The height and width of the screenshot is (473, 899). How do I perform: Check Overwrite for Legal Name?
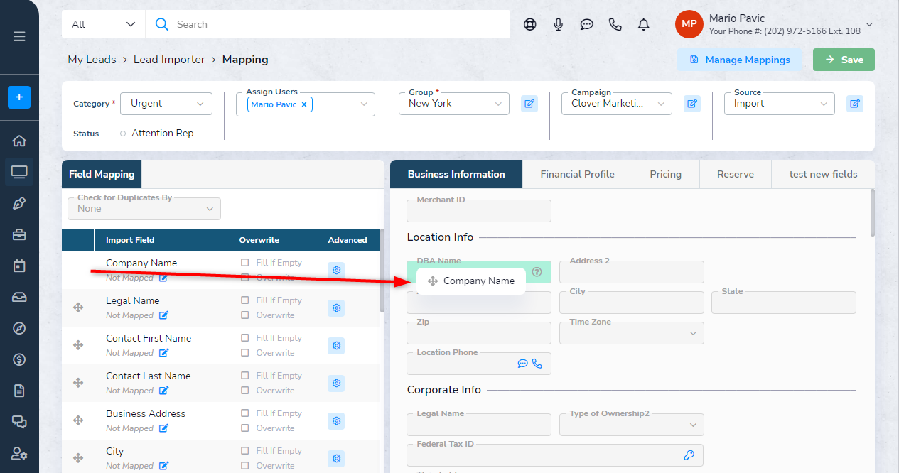[x=245, y=315]
